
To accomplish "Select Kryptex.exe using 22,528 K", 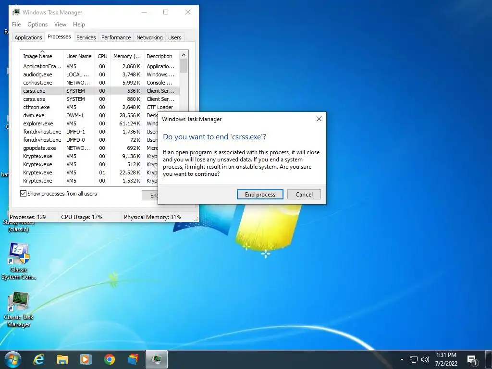I will click(89, 172).
